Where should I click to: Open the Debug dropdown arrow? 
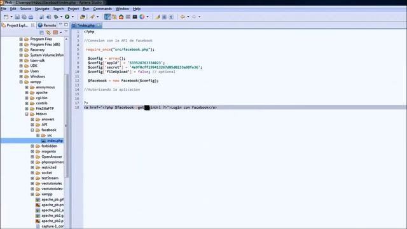[61, 17]
